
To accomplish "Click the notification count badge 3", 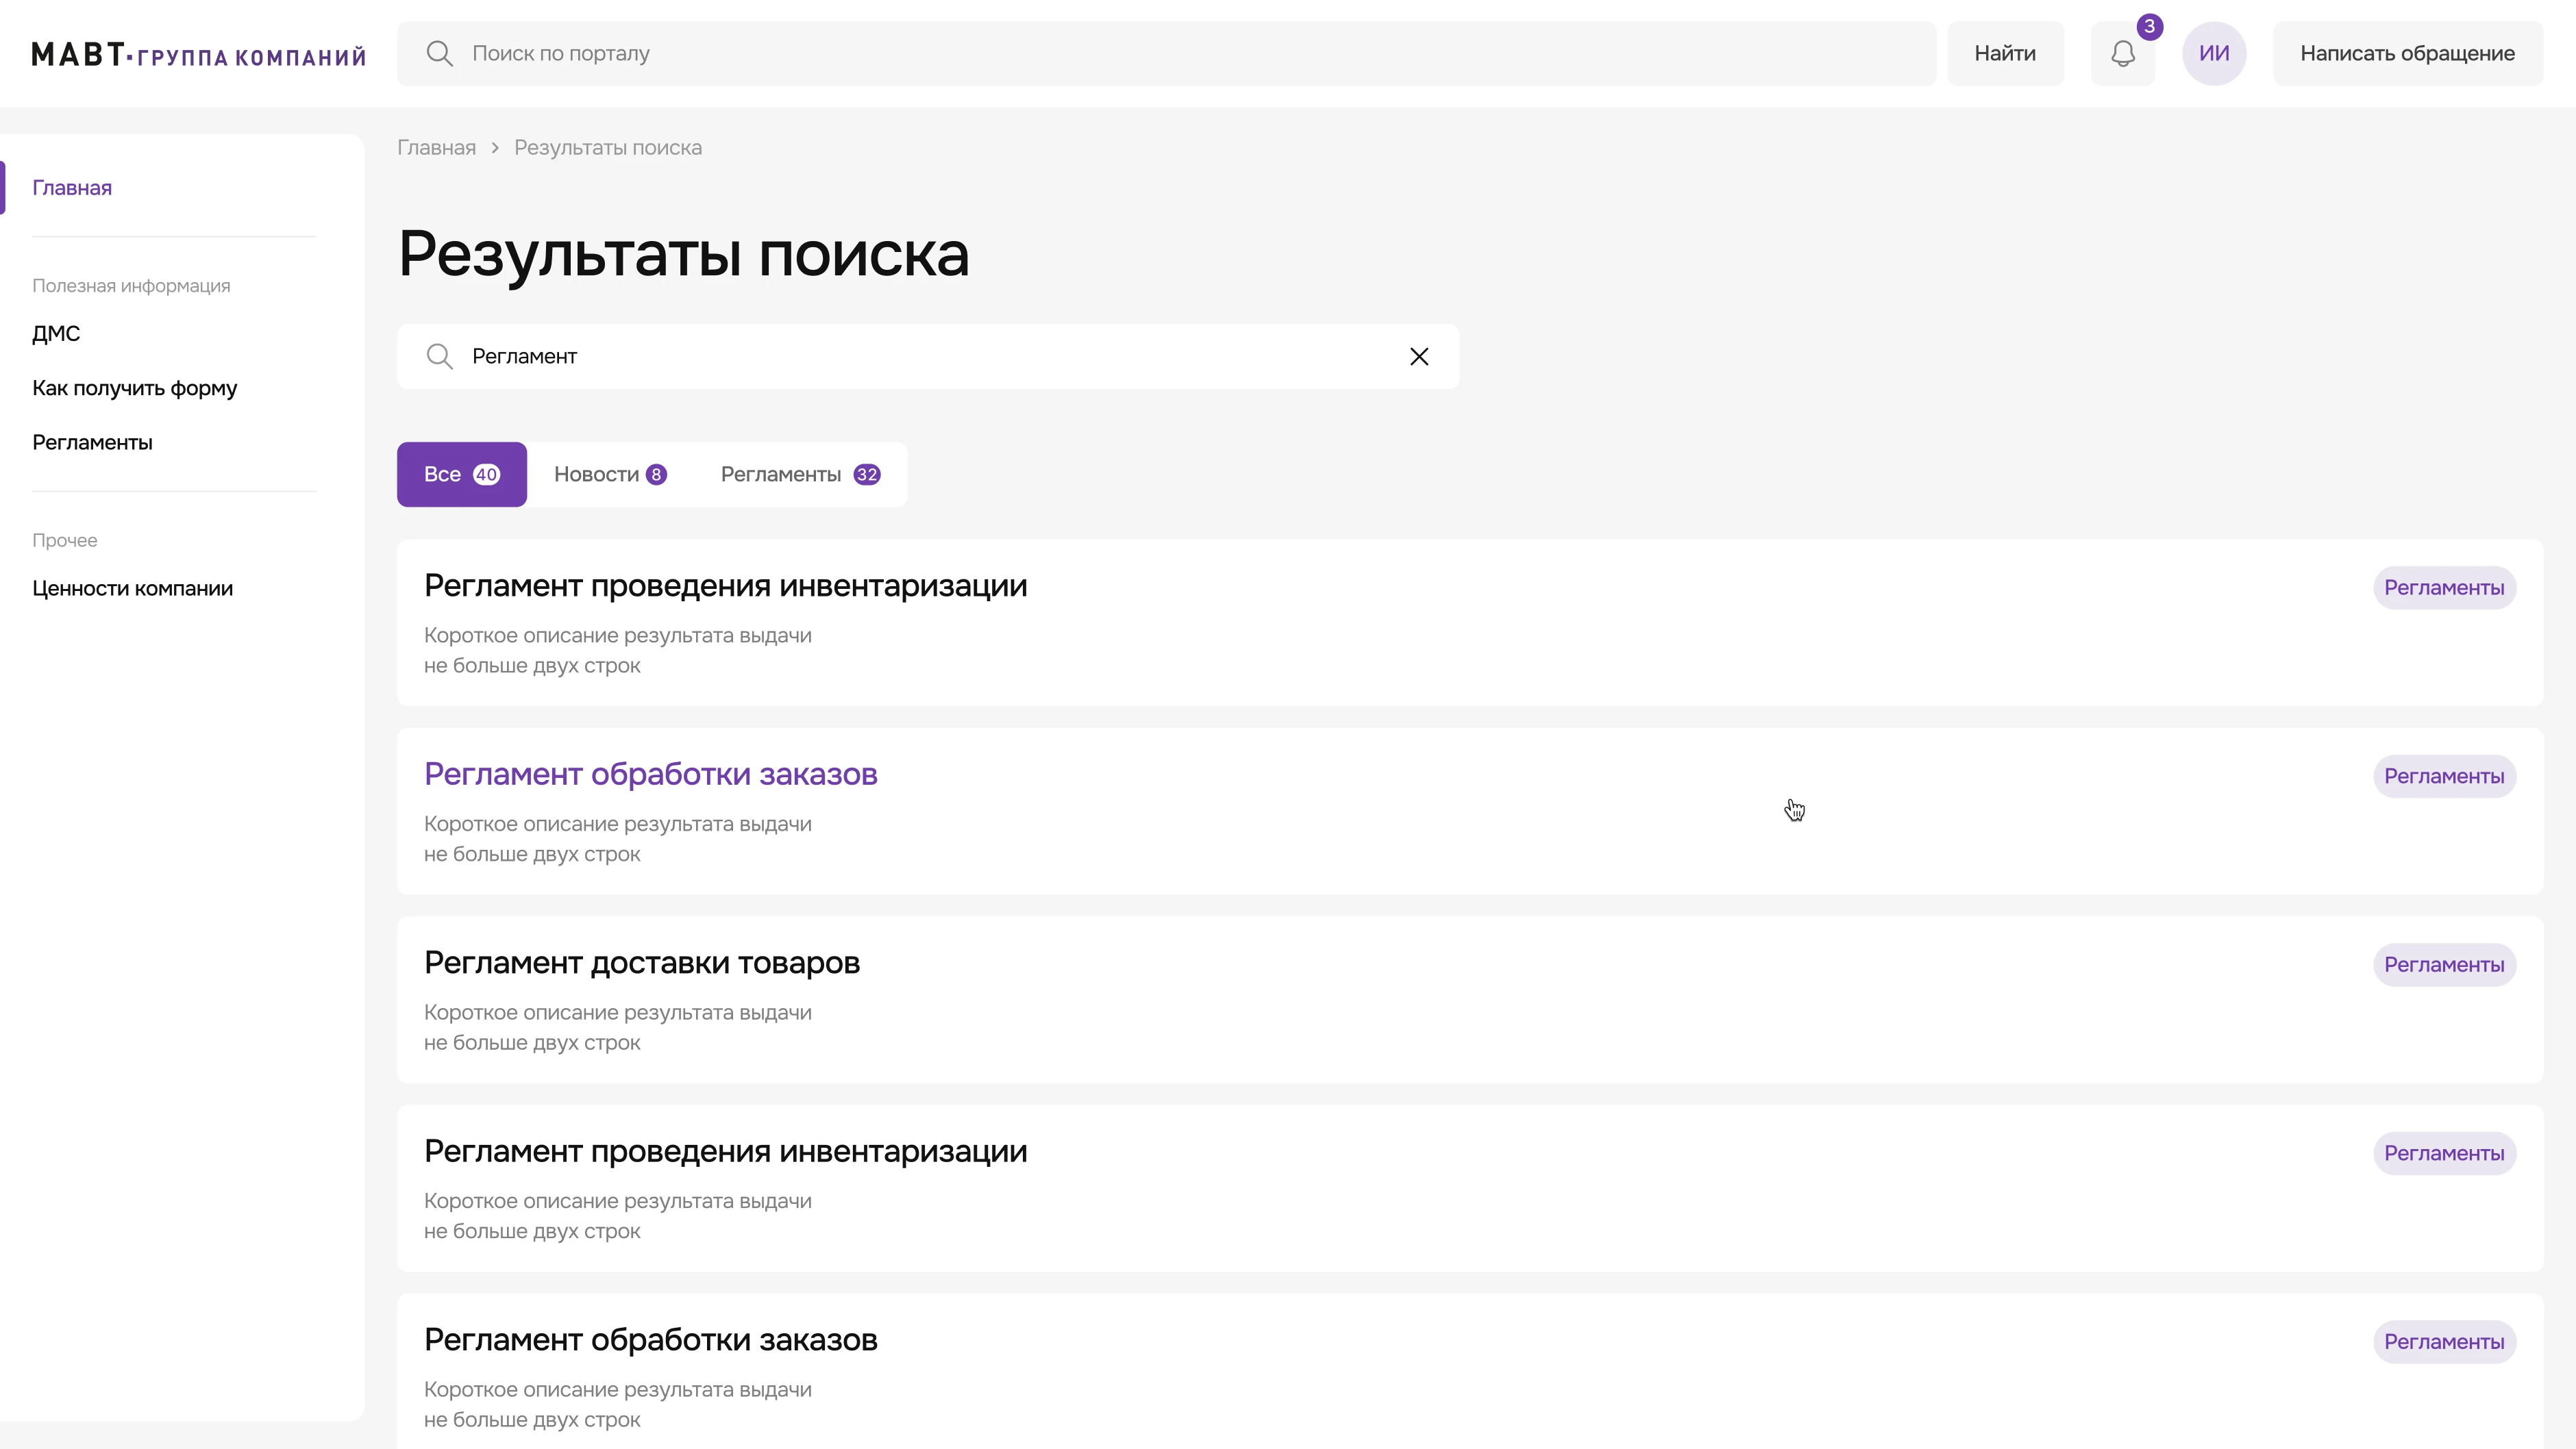I will click(x=2149, y=27).
